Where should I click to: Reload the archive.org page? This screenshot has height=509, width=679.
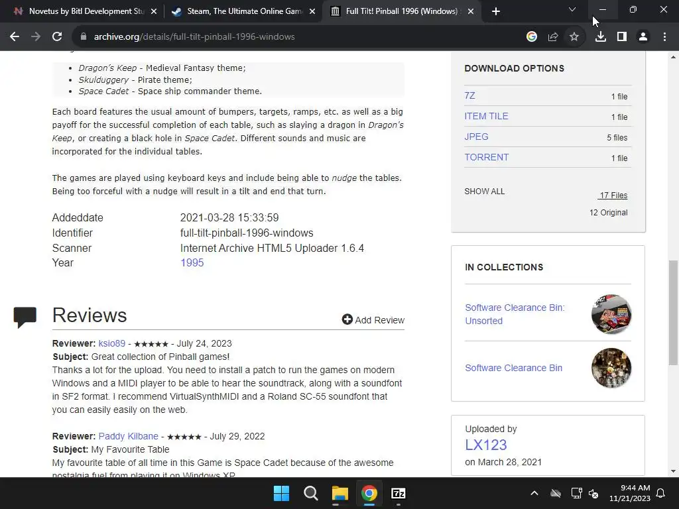57,37
